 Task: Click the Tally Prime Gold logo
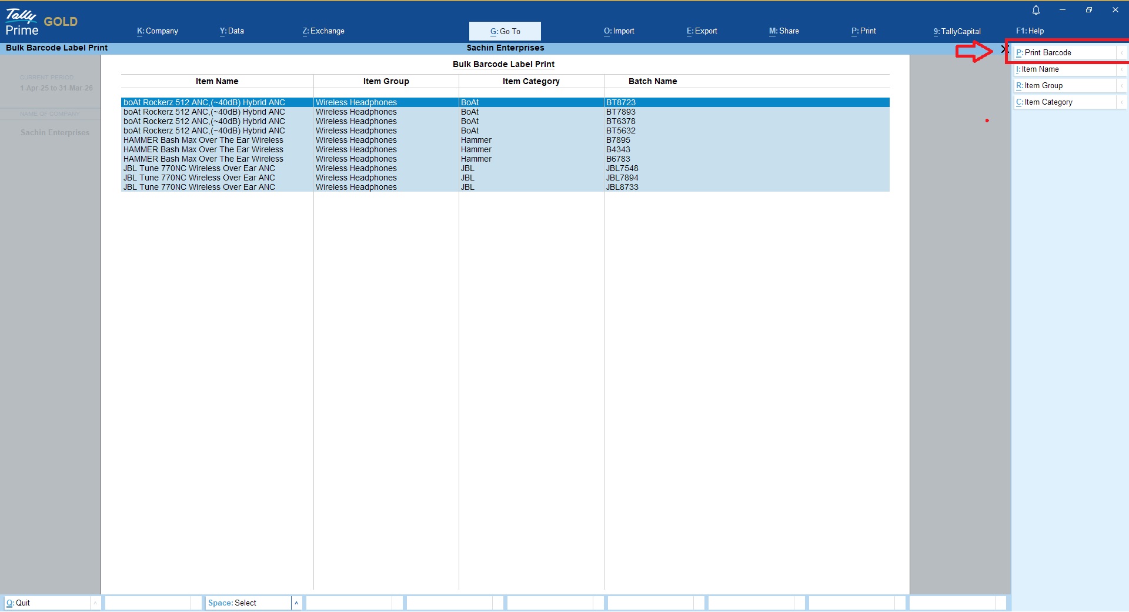point(41,22)
